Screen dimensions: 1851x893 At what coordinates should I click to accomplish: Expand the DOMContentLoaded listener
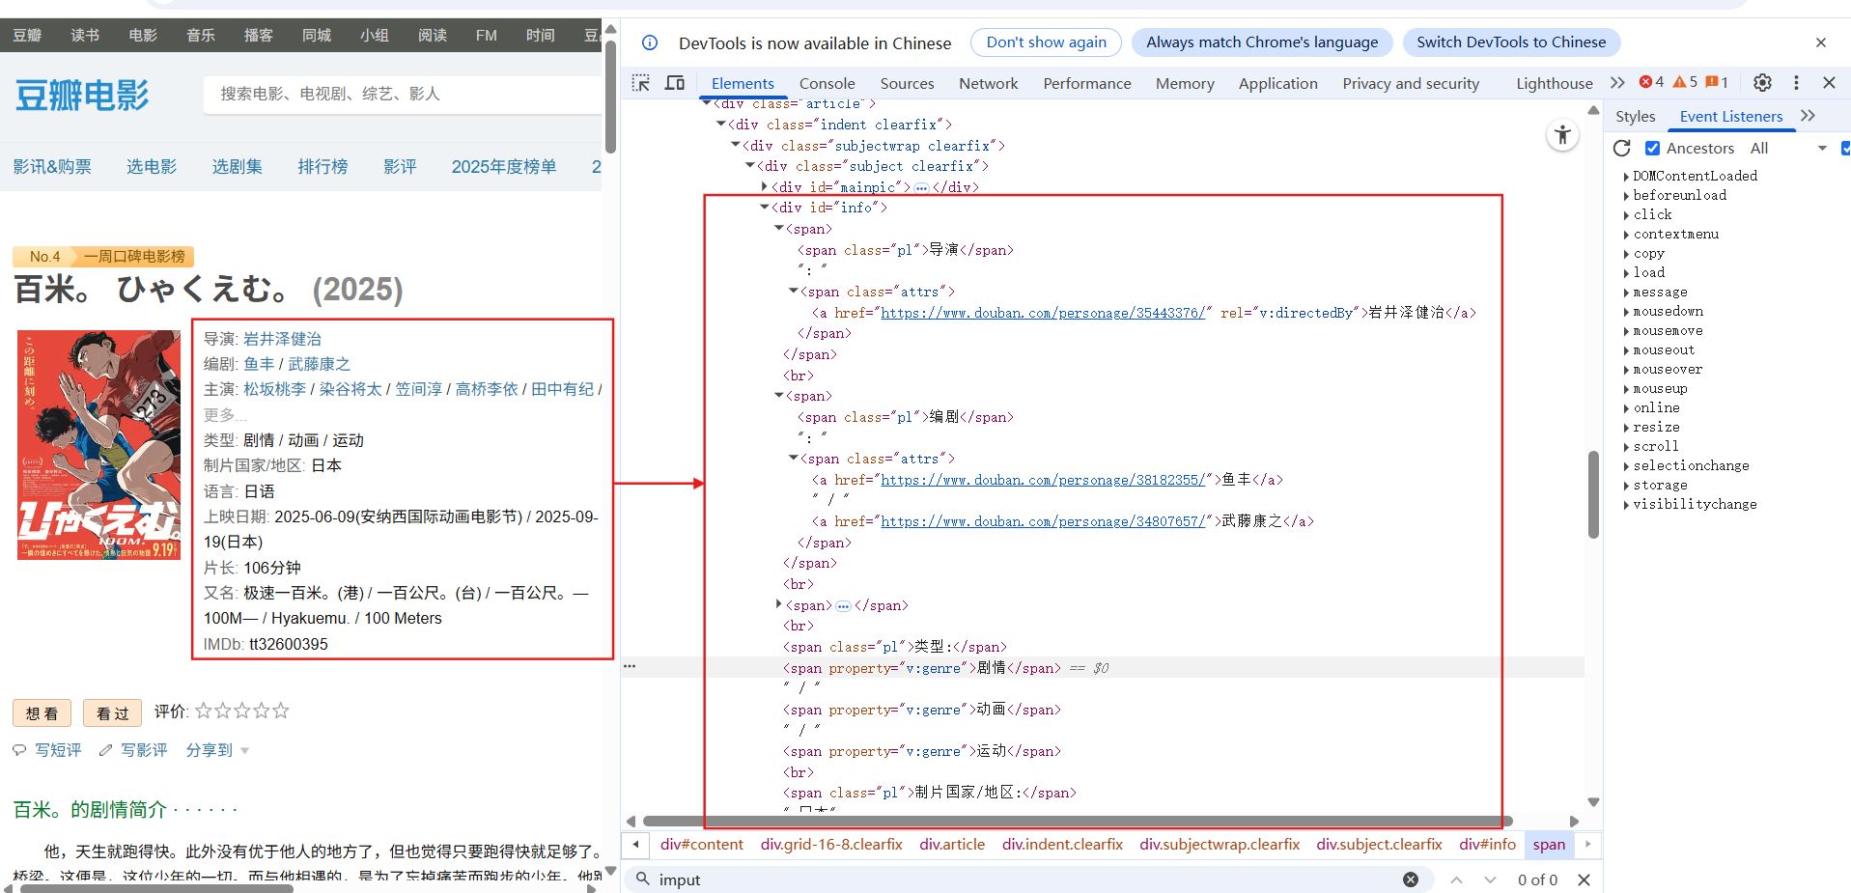tap(1626, 177)
